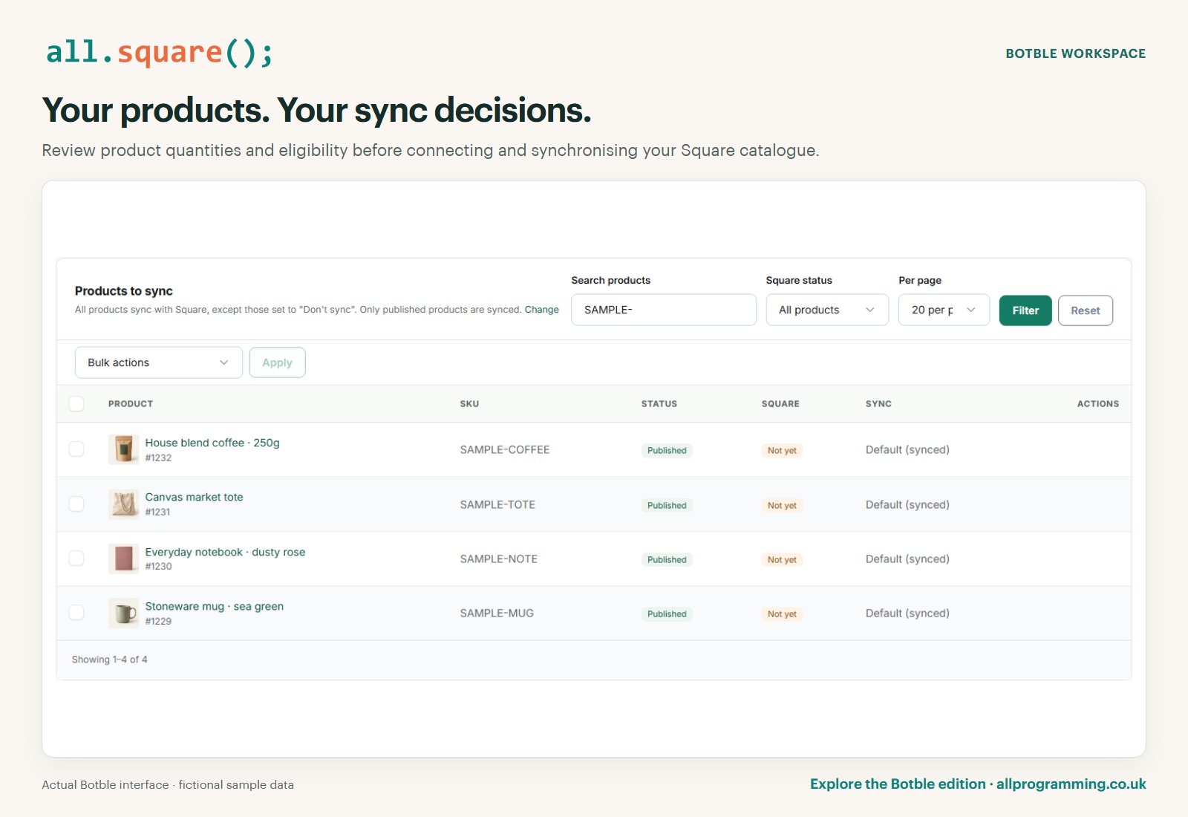The width and height of the screenshot is (1188, 817).
Task: Click the SQUARE column header
Action: 780,404
